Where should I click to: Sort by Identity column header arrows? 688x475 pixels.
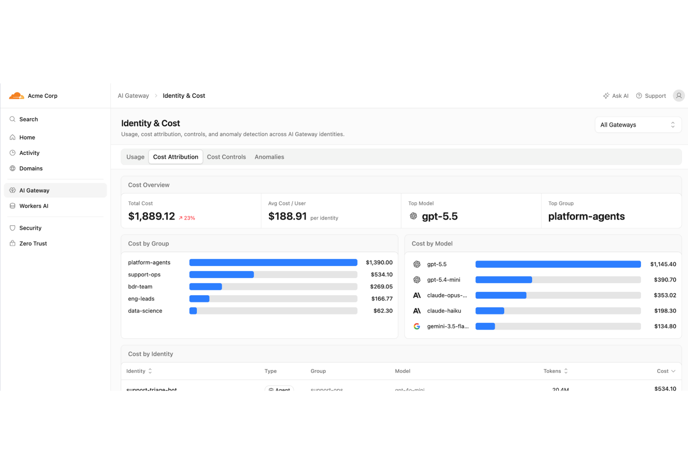150,371
